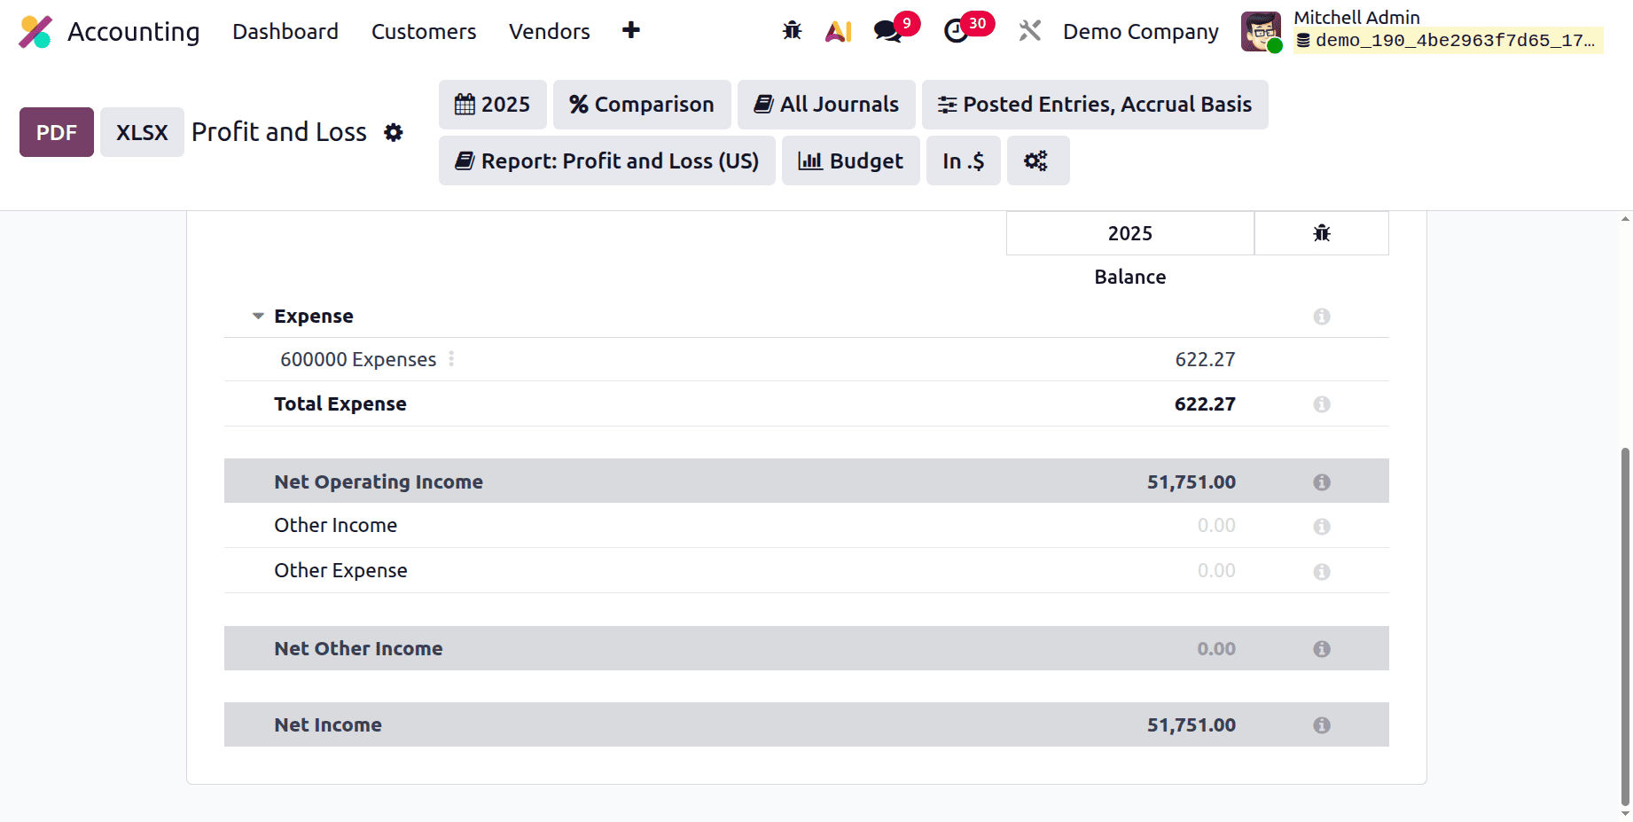Viewport: 1633px width, 822px height.
Task: Open the three-dot menu on 600000 Expenses
Action: 451,359
